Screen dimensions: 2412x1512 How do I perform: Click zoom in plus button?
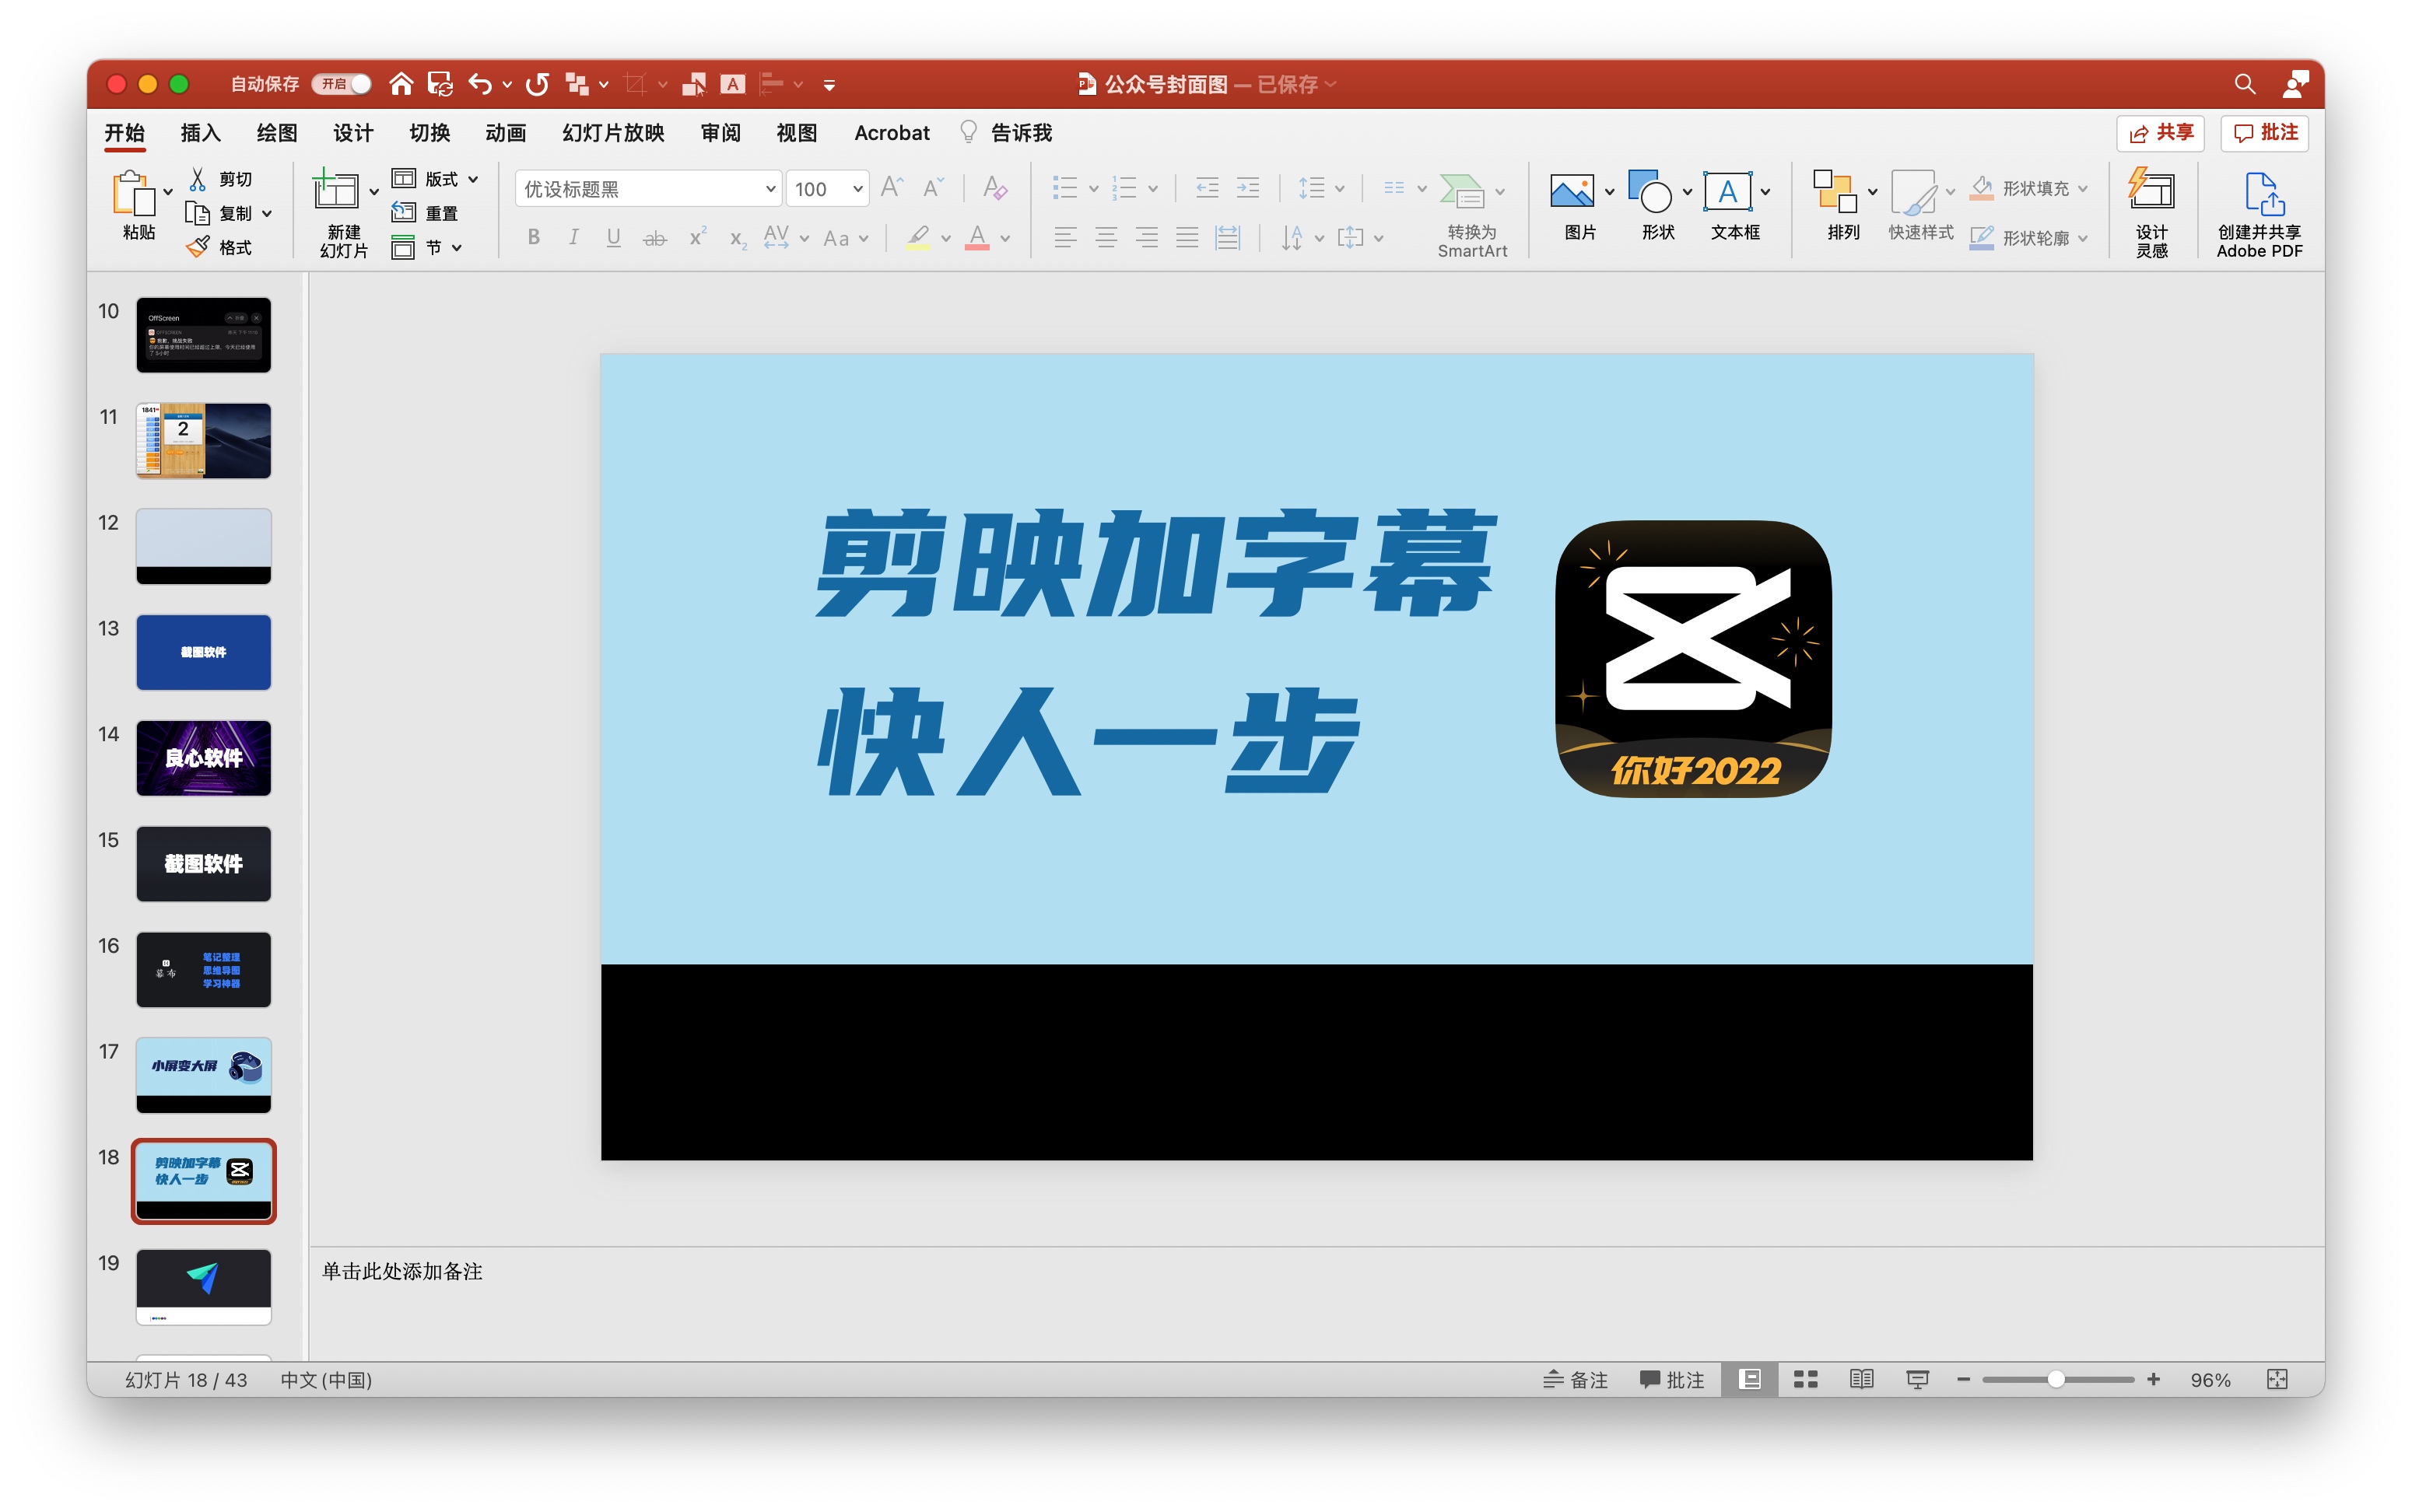point(2154,1379)
